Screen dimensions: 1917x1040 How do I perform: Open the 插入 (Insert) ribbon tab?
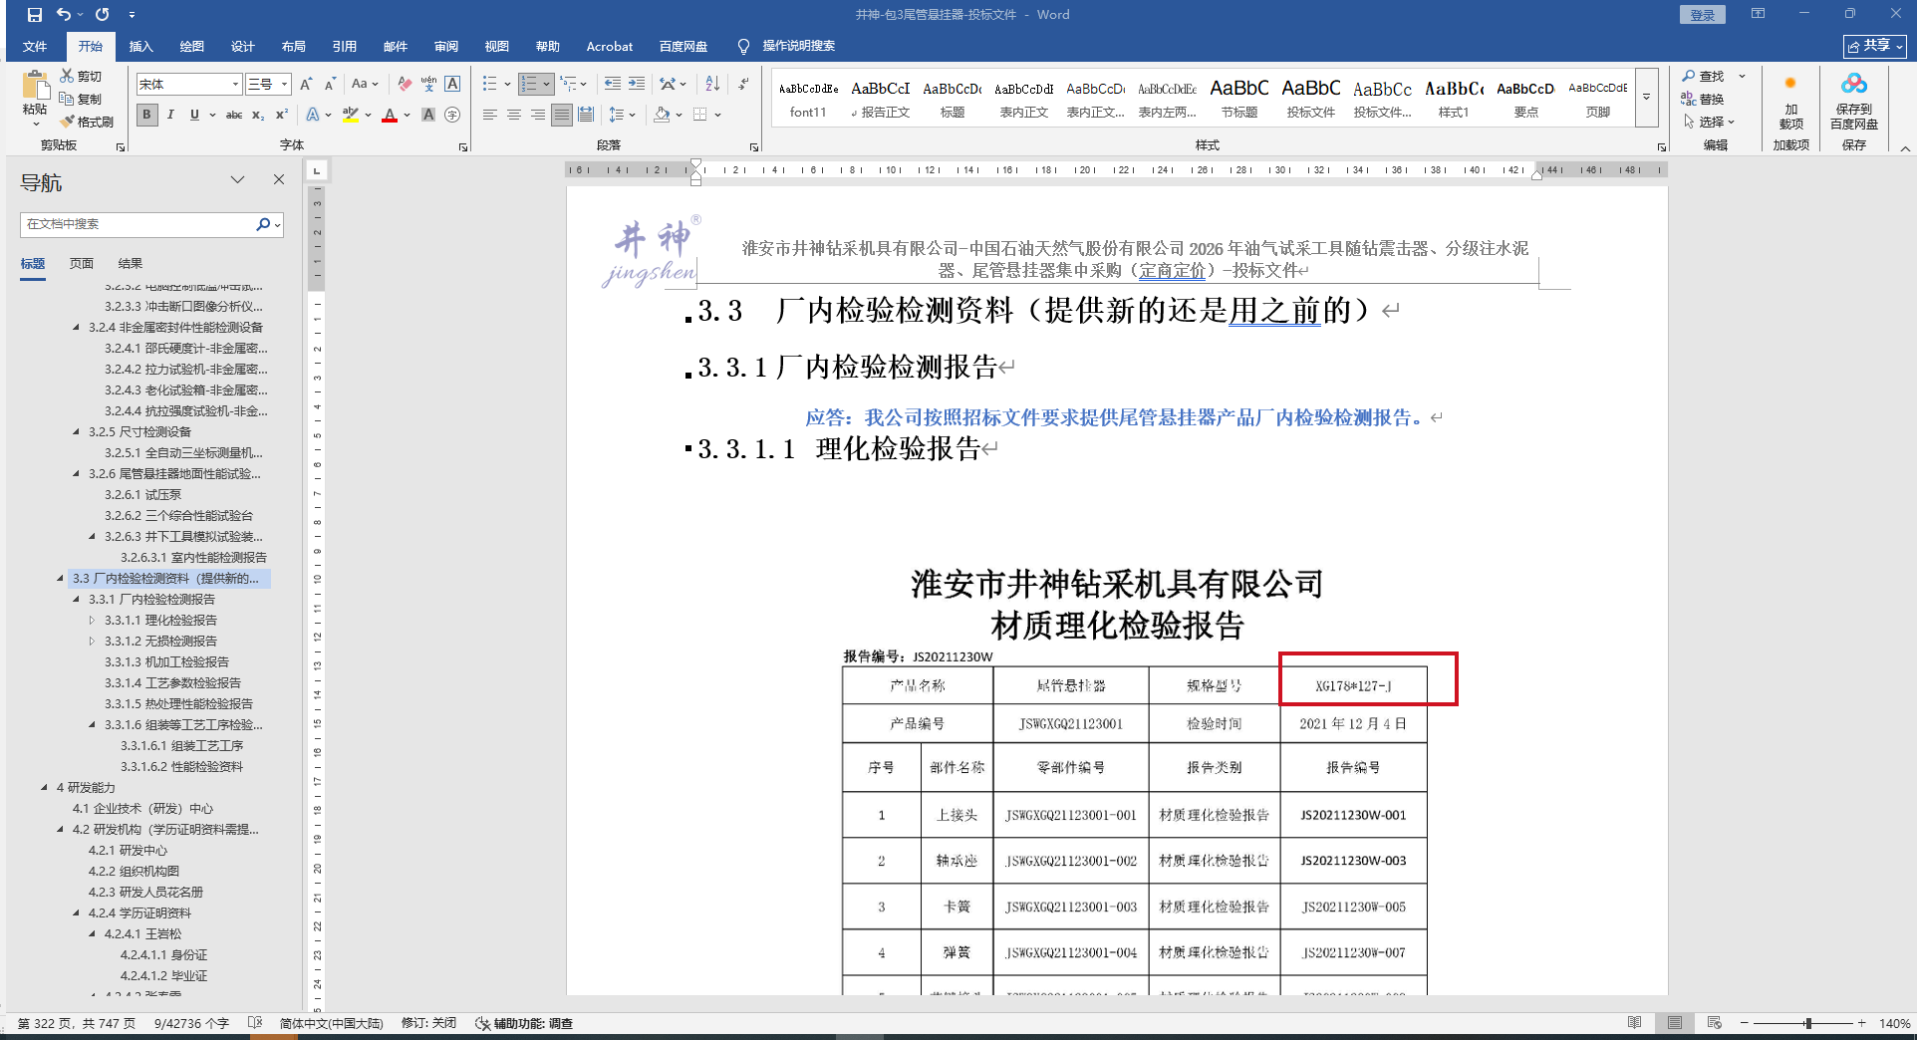140,46
